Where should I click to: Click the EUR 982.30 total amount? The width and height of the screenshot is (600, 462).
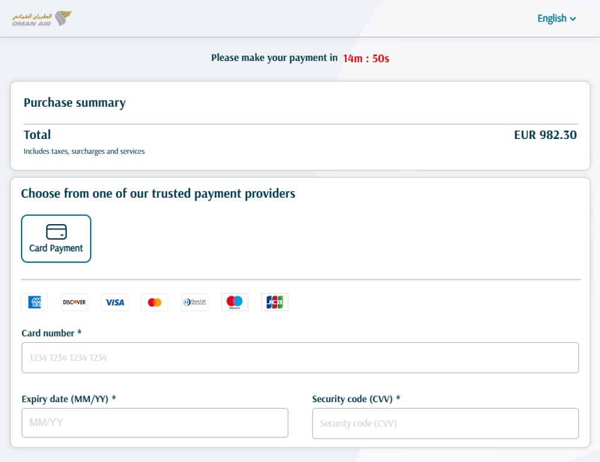click(x=545, y=135)
